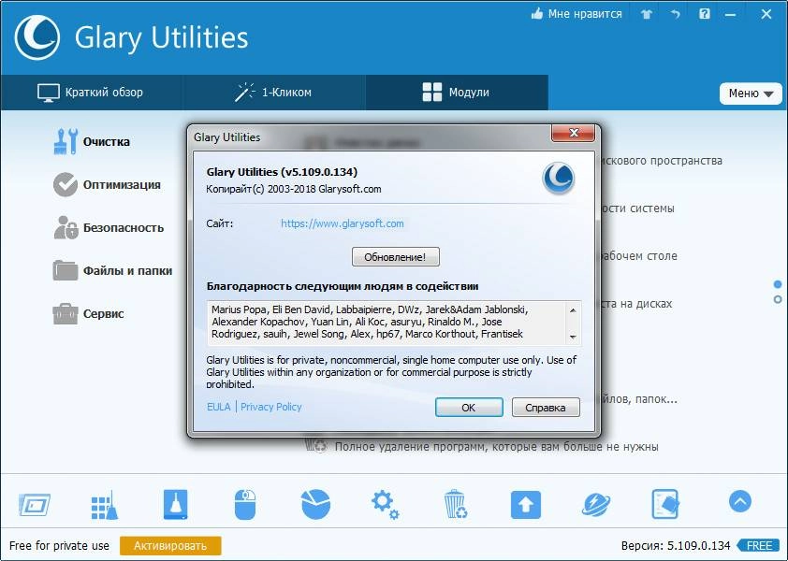788x561 pixels.
Task: Click the crescent logo inside About dialog
Action: [x=559, y=179]
